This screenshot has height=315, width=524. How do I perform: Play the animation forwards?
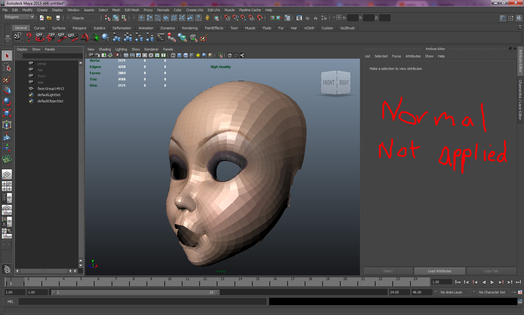click(x=492, y=282)
